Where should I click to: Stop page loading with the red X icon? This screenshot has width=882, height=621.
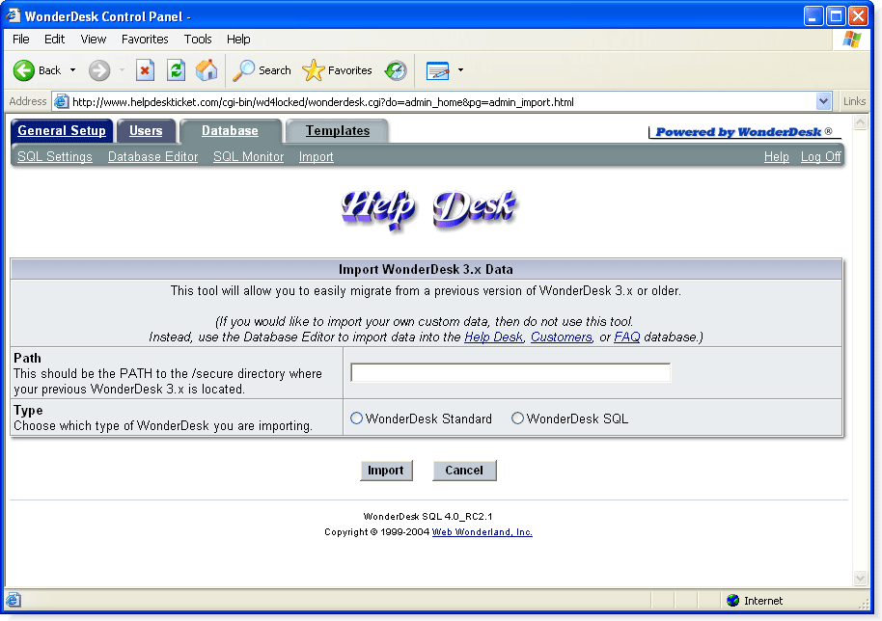click(x=145, y=70)
